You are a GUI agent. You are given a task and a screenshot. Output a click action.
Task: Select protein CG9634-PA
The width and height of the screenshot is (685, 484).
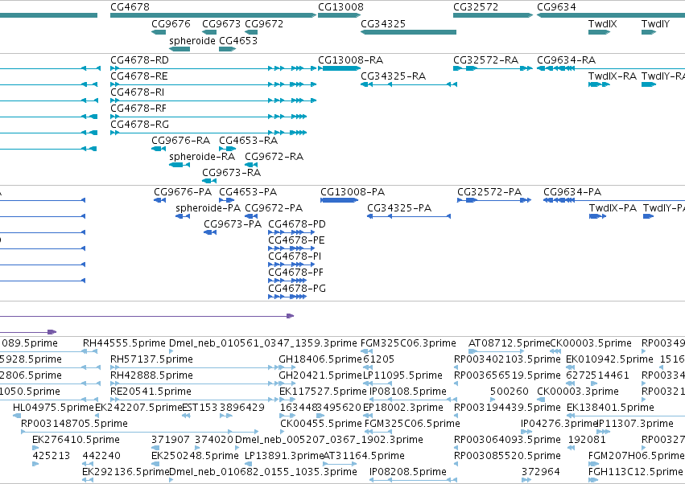572,192
